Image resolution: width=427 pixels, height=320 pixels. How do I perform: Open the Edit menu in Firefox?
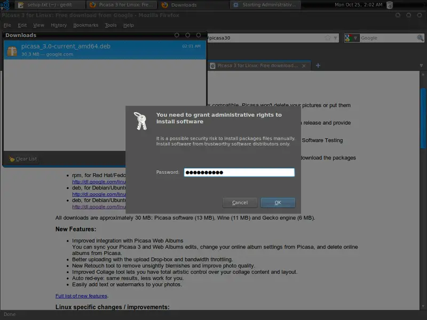(x=22, y=25)
